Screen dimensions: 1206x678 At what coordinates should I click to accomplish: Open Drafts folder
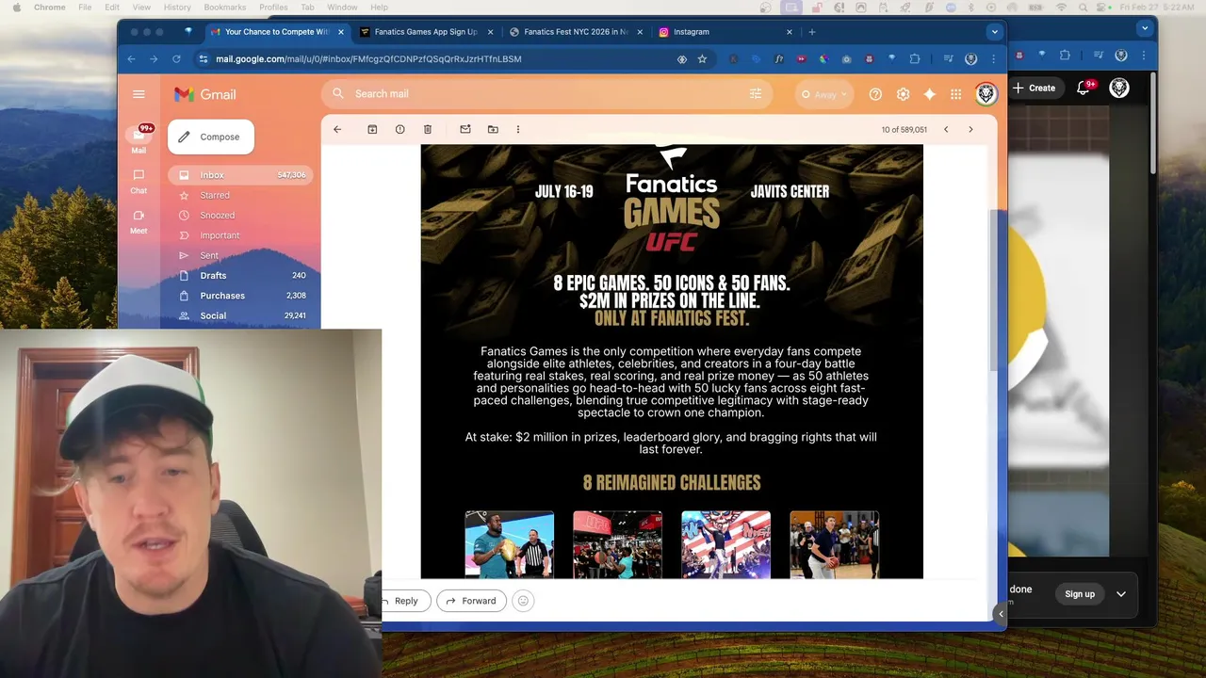tap(241, 276)
